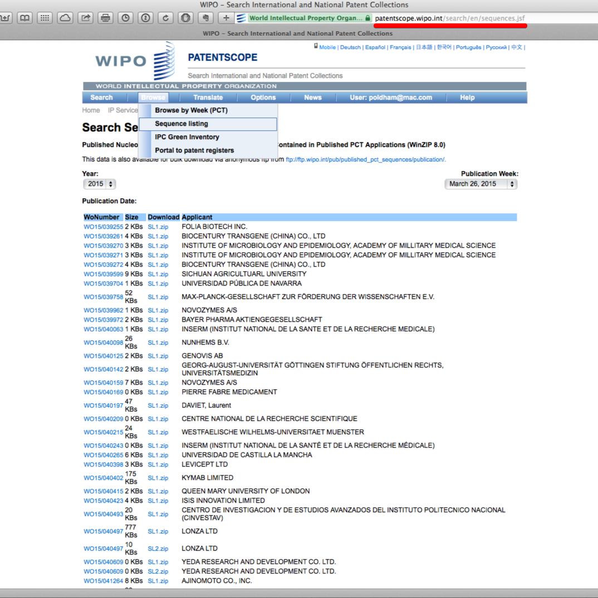Select Sequence listing menu entry
This screenshot has height=598, width=598.
208,124
